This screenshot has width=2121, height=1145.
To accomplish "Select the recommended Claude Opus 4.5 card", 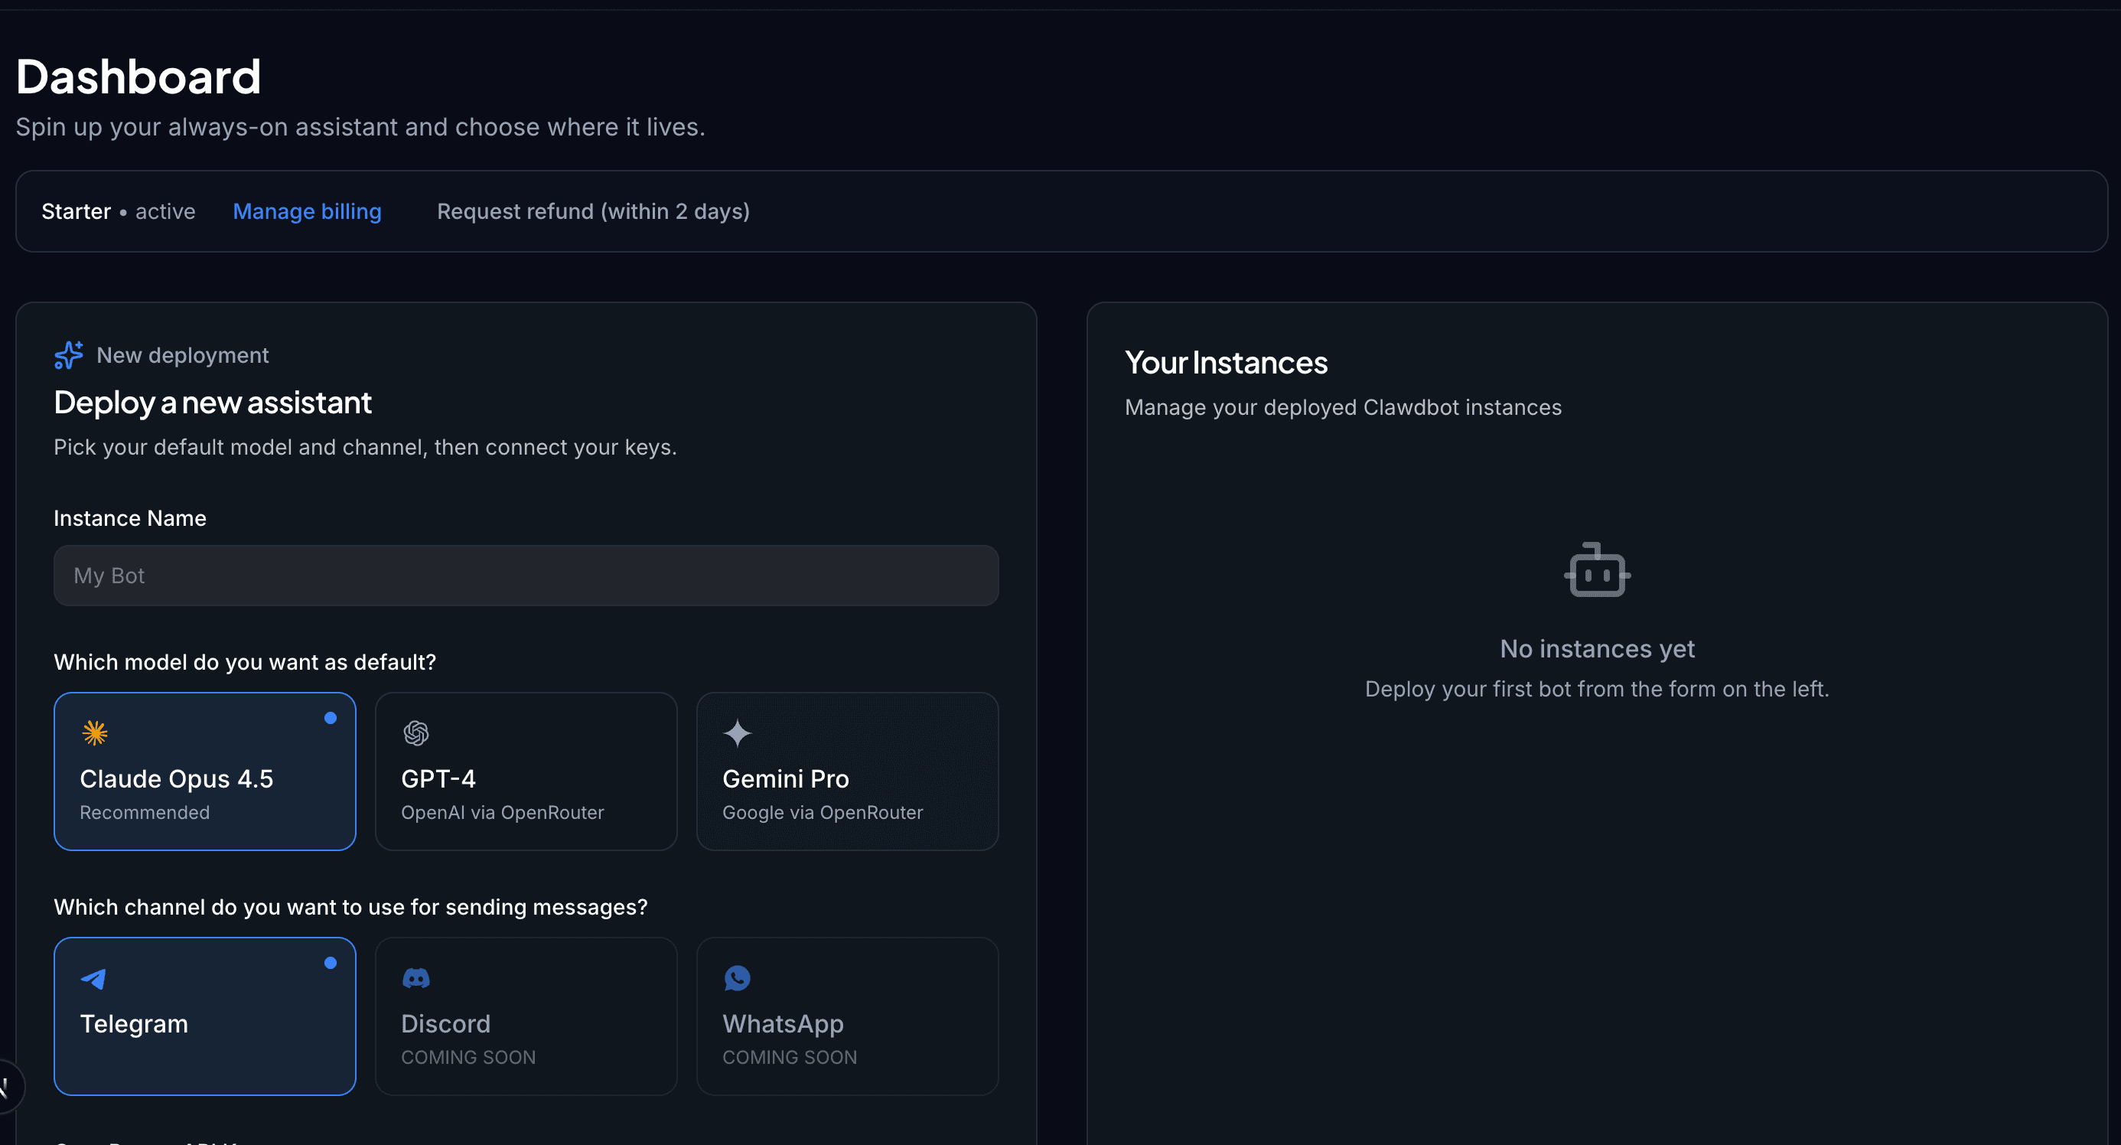I will 204,771.
